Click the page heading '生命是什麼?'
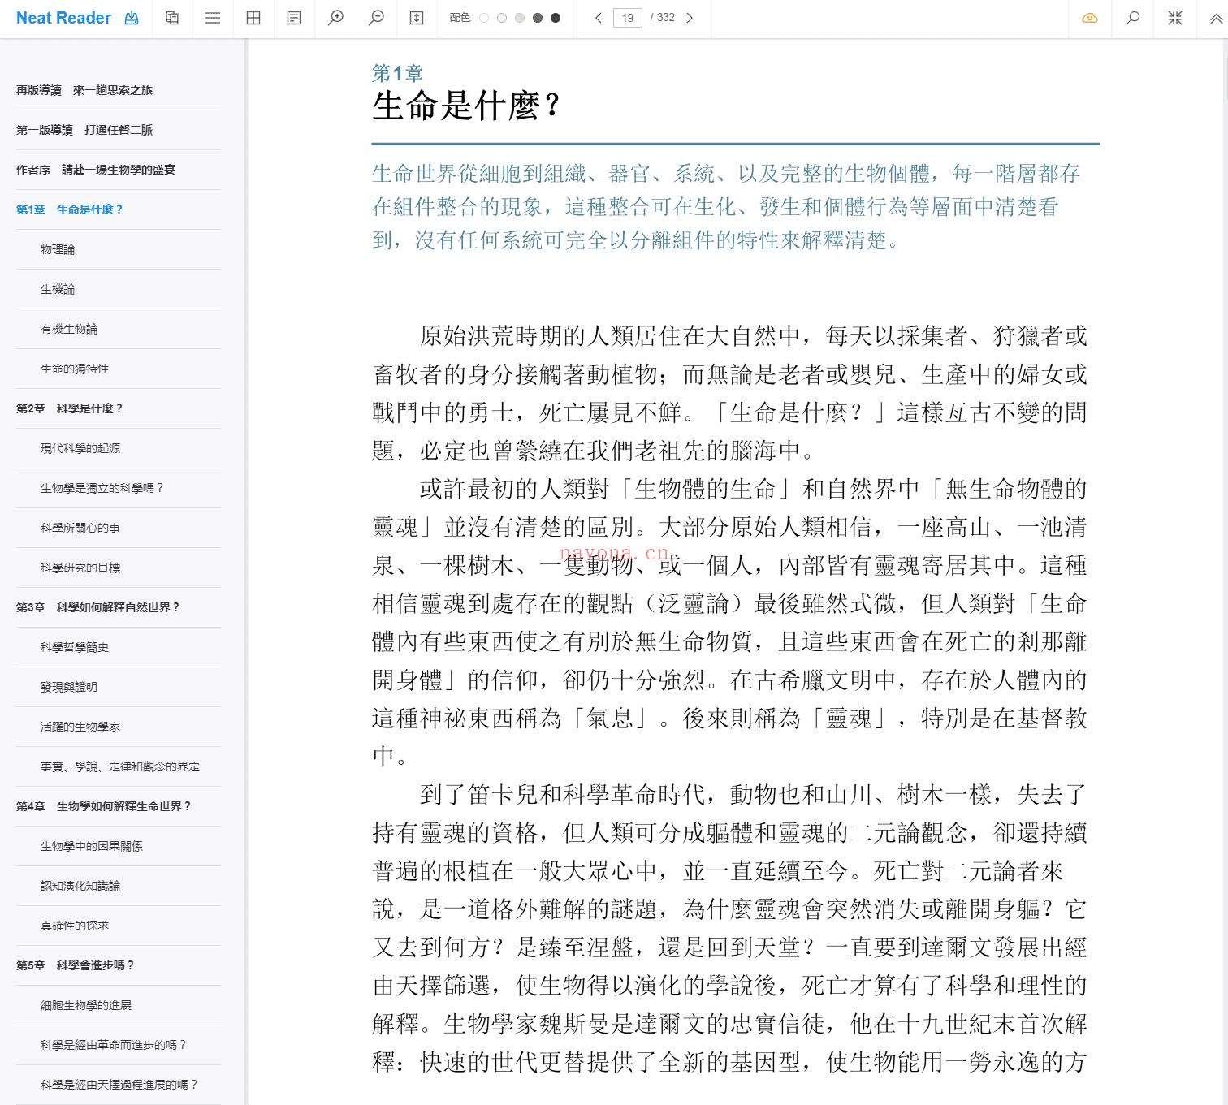This screenshot has height=1105, width=1228. [466, 106]
